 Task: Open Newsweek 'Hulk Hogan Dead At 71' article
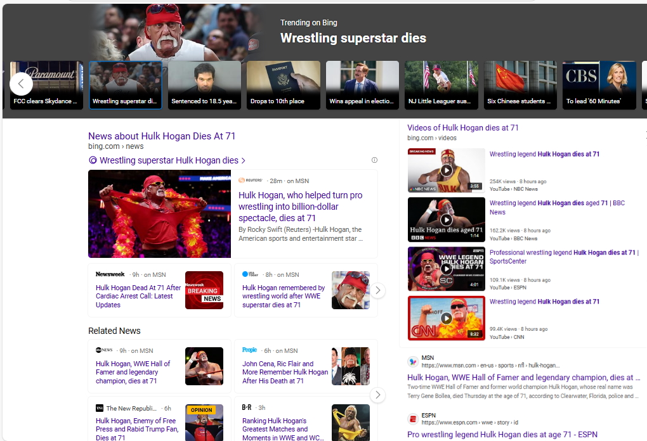[x=138, y=297]
